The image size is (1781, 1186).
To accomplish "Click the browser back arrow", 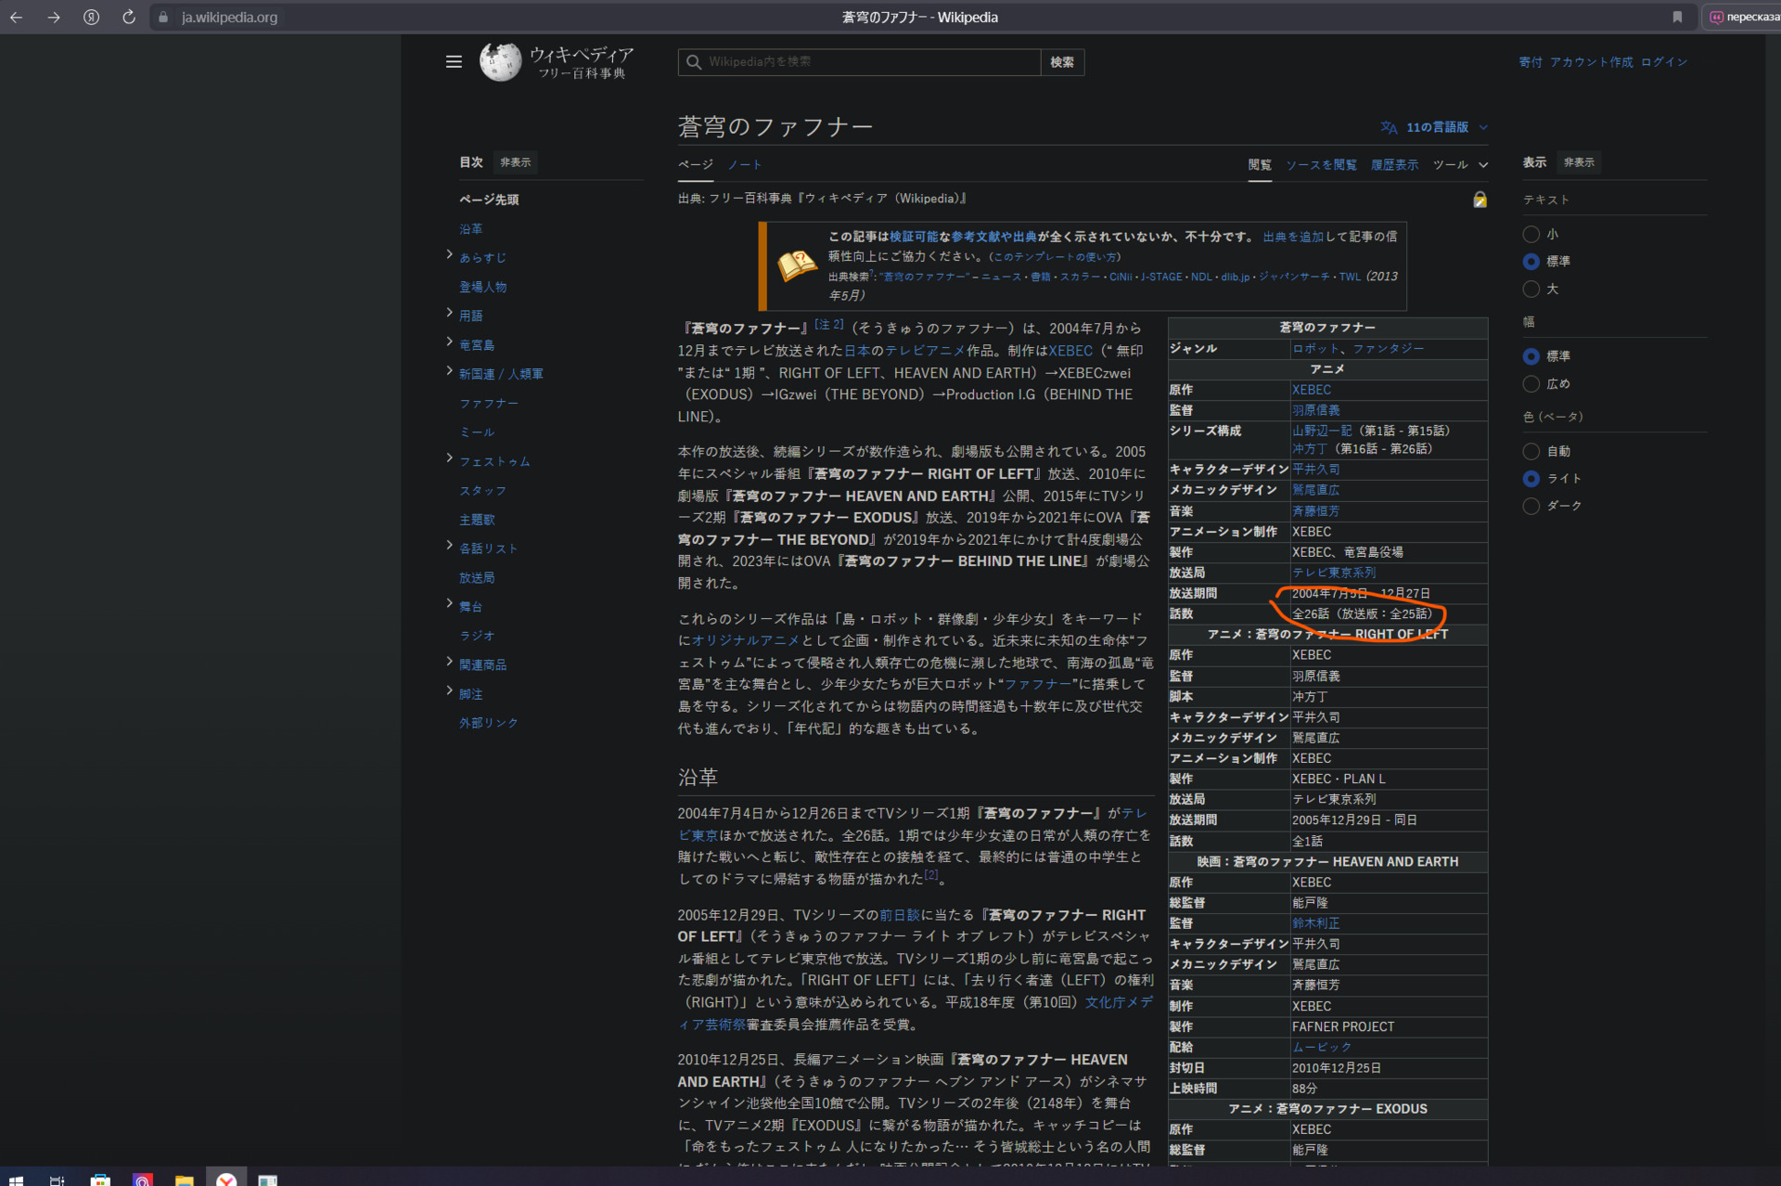I will pyautogui.click(x=17, y=17).
